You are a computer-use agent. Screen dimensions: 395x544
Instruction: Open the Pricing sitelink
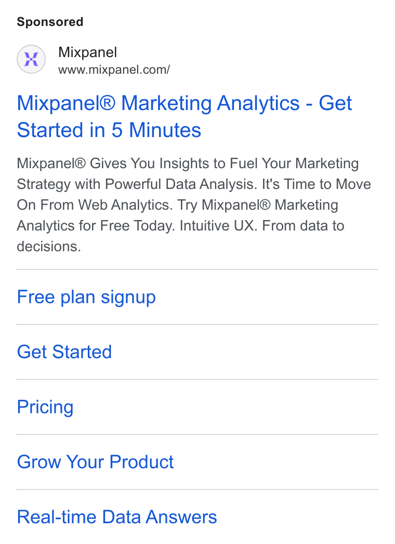point(45,407)
